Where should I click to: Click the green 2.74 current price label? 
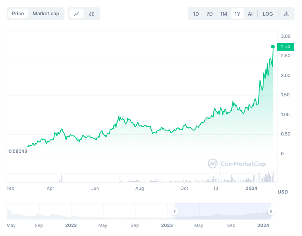(x=285, y=47)
